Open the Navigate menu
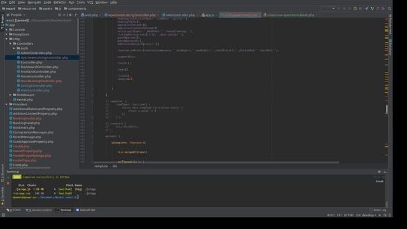This screenshot has width=407, height=229. (x=34, y=3)
